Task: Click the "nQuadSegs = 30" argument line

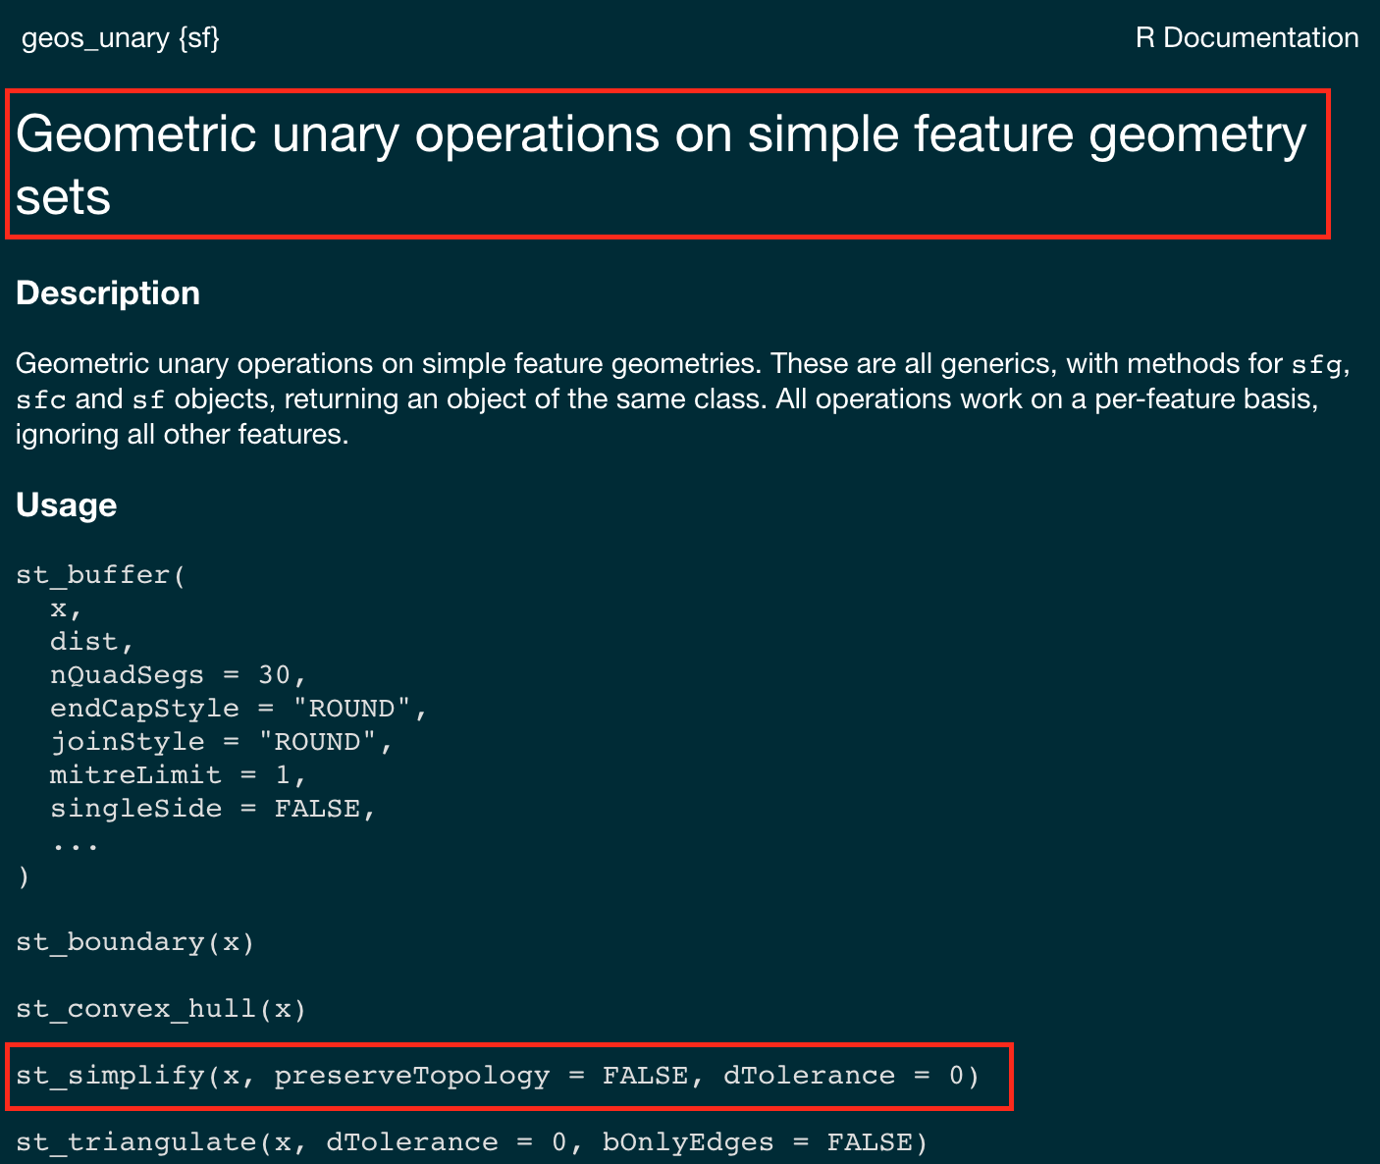Action: 178,675
